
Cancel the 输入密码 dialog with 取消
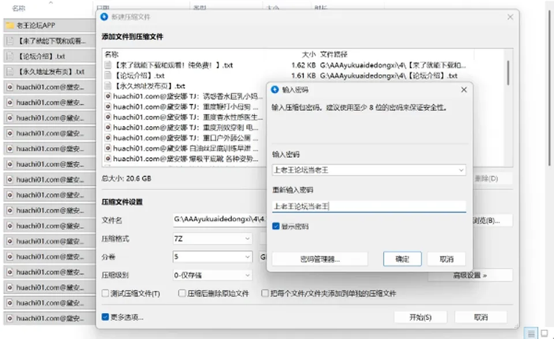point(446,259)
